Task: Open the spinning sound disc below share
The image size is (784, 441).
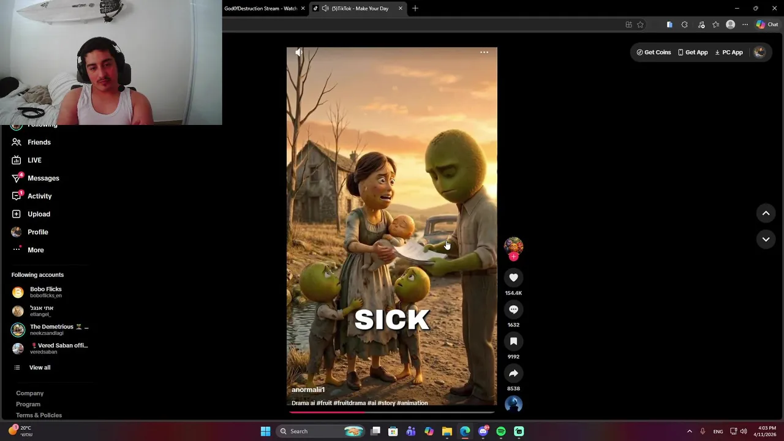Action: point(513,404)
